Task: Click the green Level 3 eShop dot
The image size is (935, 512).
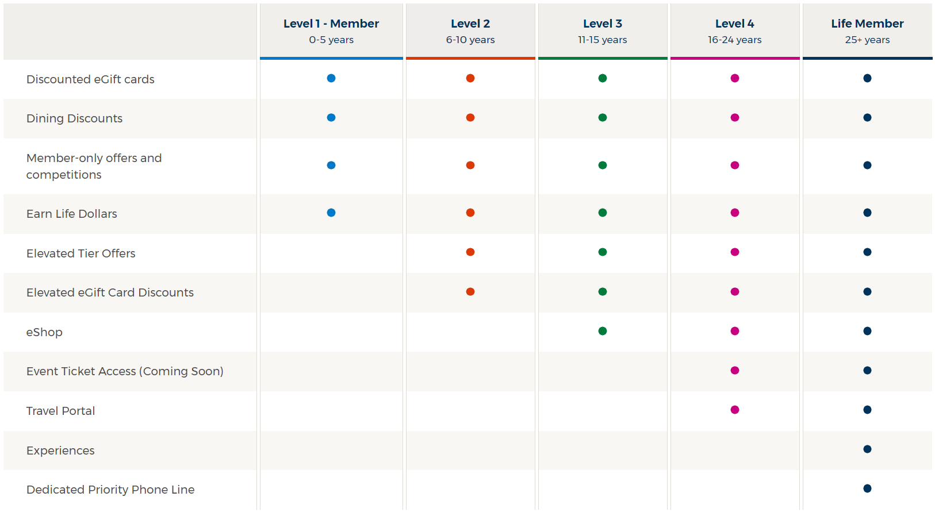Action: click(x=603, y=331)
